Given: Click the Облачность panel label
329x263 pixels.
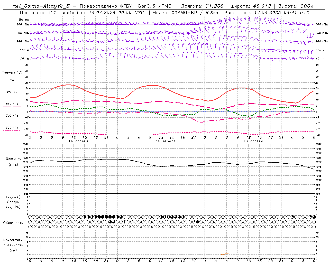Looking at the screenshot, I should click(13, 223).
